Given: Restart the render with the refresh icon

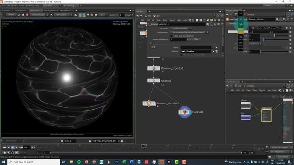Looking at the screenshot, I should pos(19,15).
